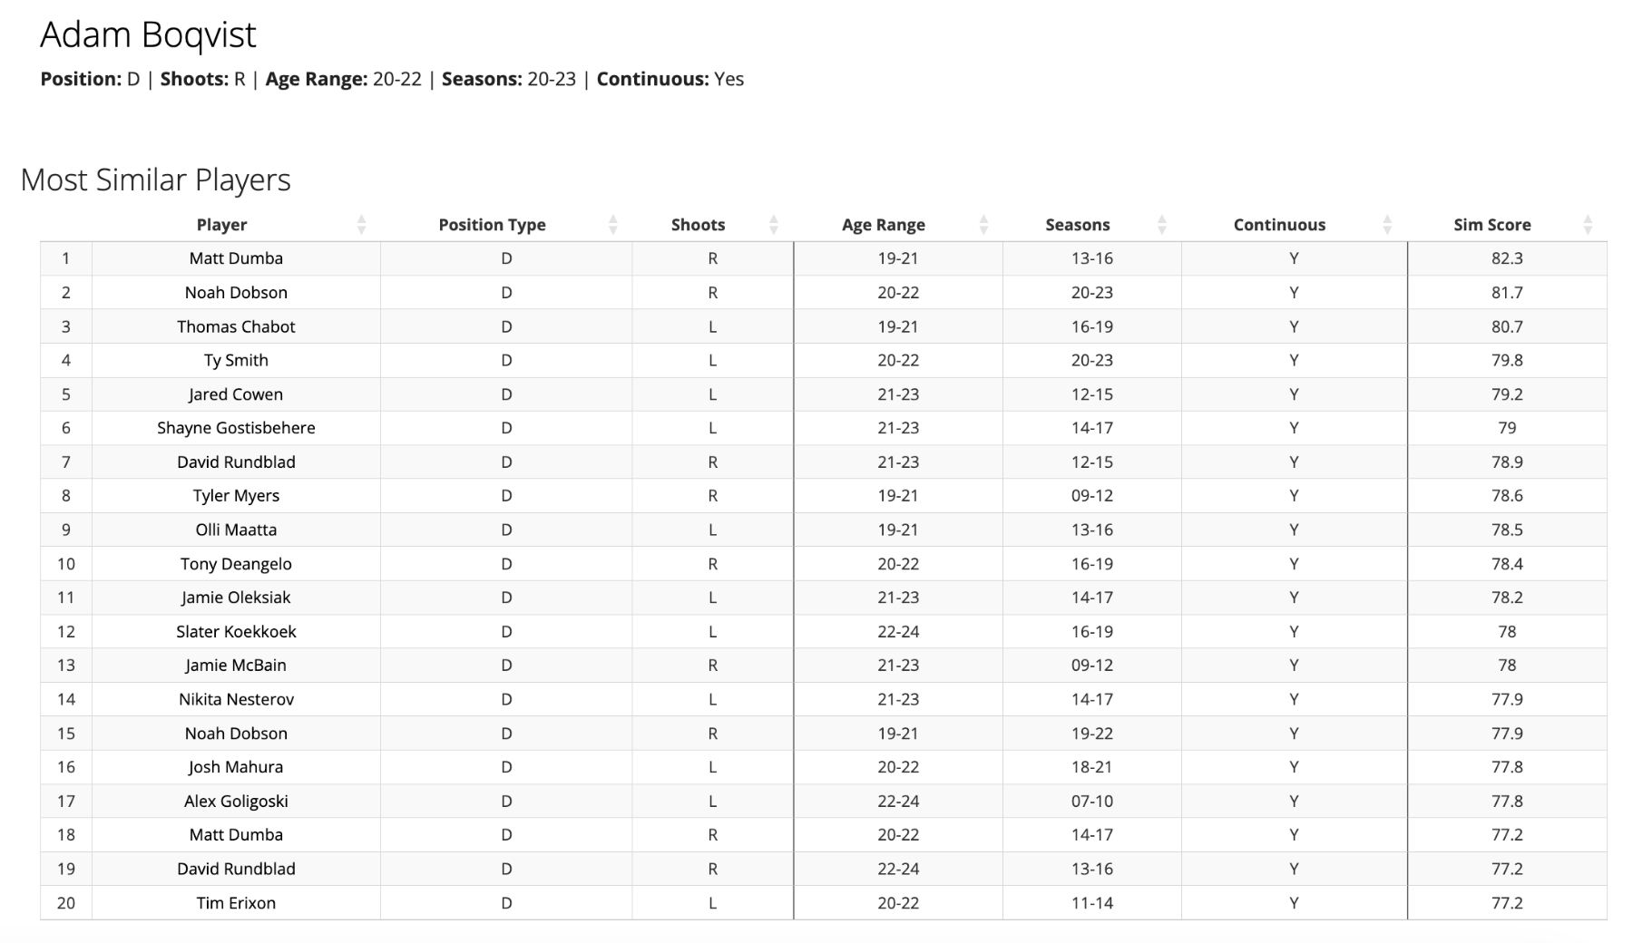Click the Tim Erixon name cell
The width and height of the screenshot is (1633, 943).
[236, 903]
